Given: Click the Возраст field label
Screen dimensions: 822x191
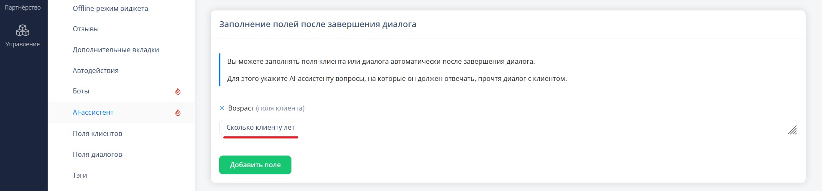Looking at the screenshot, I should pyautogui.click(x=241, y=108).
